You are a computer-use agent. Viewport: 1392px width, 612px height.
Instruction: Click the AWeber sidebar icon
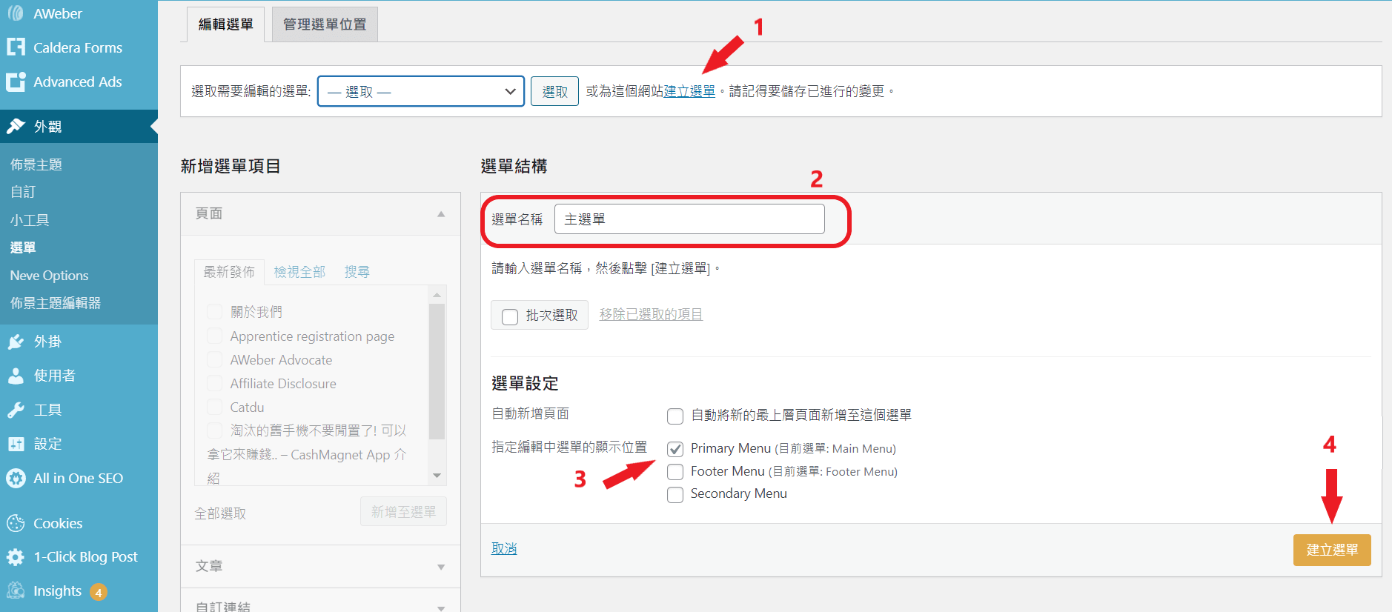tap(16, 13)
